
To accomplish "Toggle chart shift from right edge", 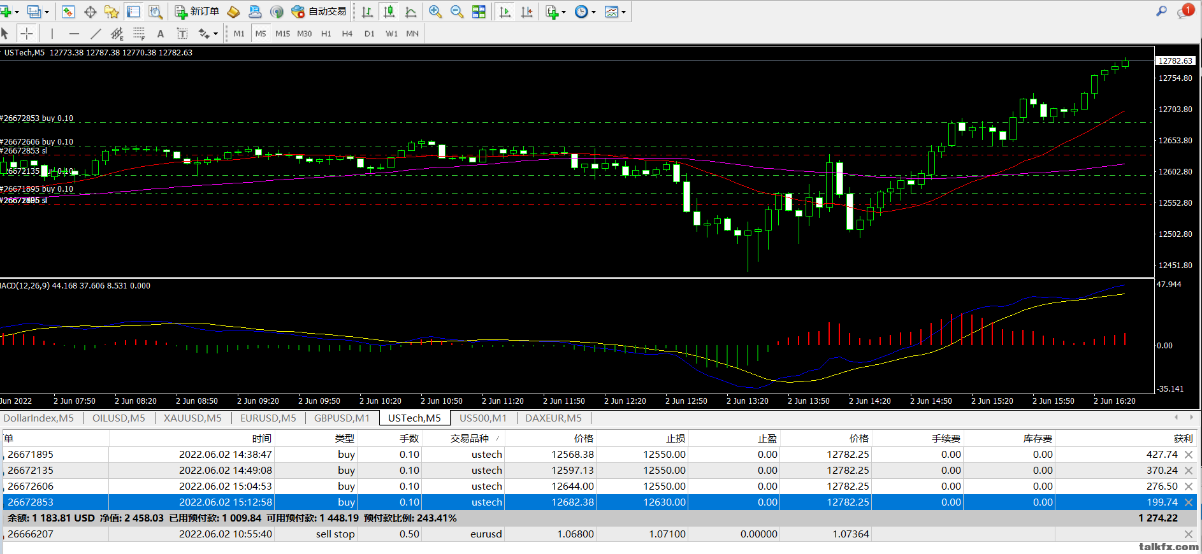I will pyautogui.click(x=526, y=11).
